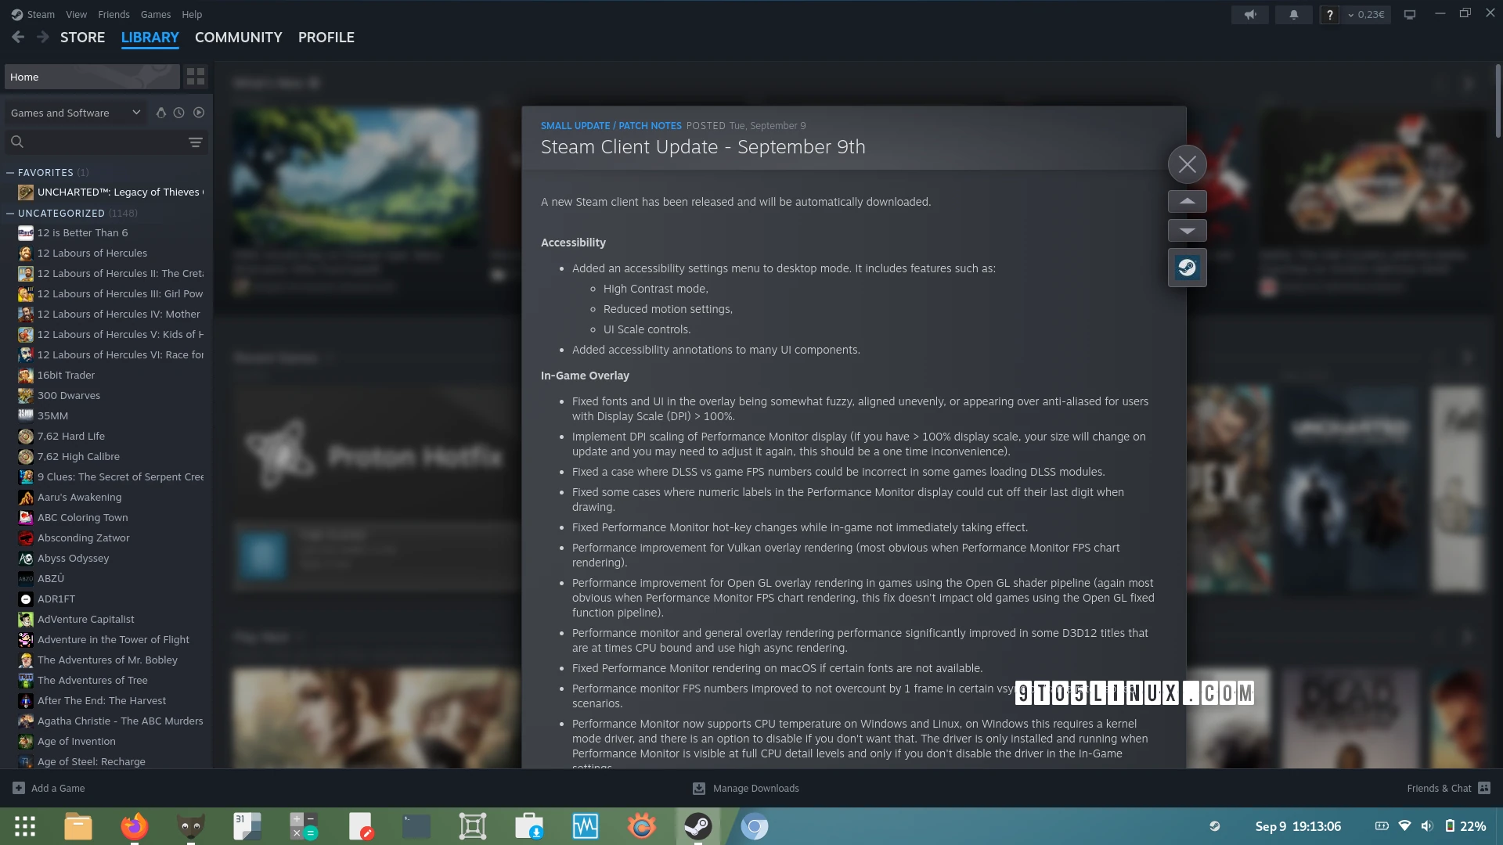Viewport: 1503px width, 845px height.
Task: Open the Steam icon button beside notes
Action: (1187, 268)
